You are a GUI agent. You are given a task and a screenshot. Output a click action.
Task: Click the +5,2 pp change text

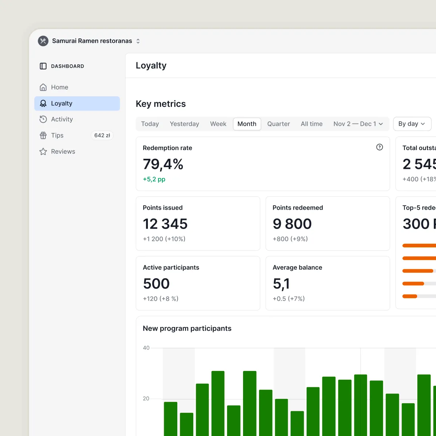[x=154, y=179]
